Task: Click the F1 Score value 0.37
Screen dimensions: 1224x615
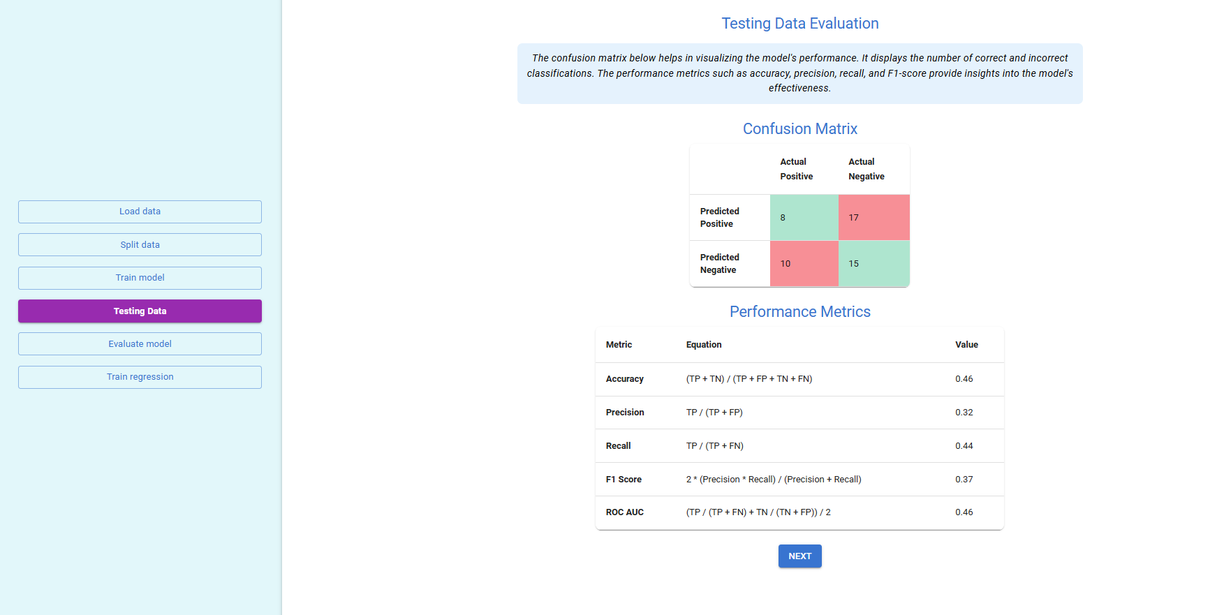Action: 964,480
